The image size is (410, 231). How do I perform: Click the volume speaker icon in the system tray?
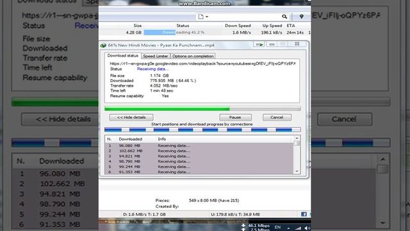307,228
